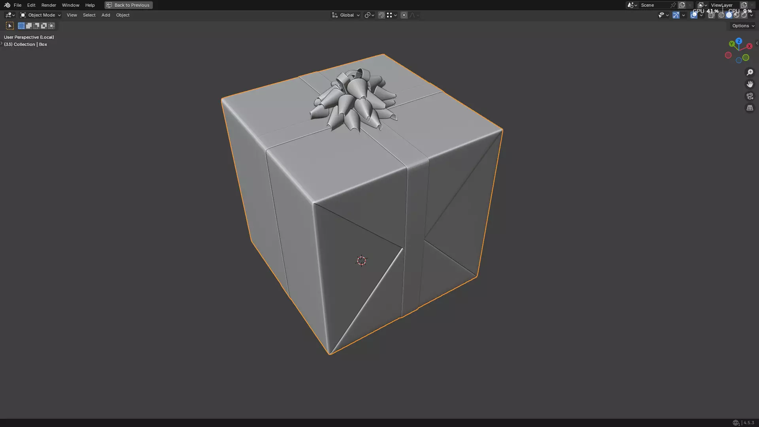Toggle snapping magnet icon
Image resolution: width=759 pixels, height=427 pixels.
pyautogui.click(x=381, y=15)
